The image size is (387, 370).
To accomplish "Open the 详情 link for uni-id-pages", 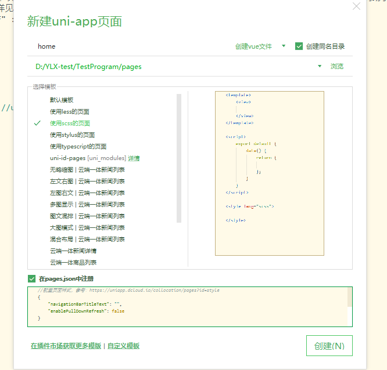I will point(134,158).
